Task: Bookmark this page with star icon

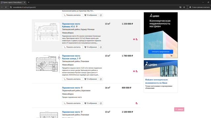Action: 184,7
